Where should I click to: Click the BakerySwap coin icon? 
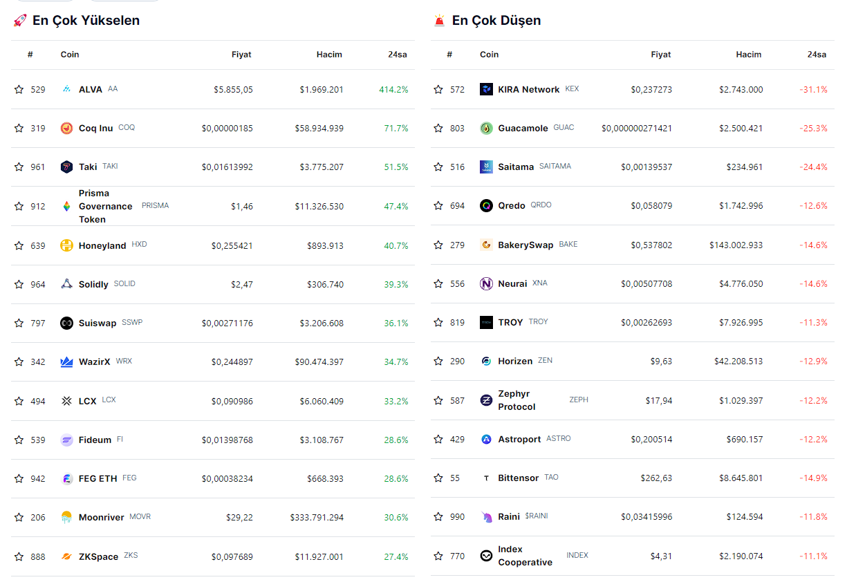pos(486,245)
